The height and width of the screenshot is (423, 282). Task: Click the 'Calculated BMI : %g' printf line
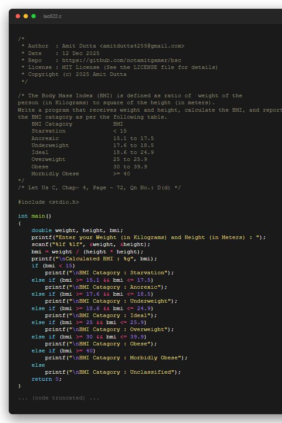(x=94, y=259)
